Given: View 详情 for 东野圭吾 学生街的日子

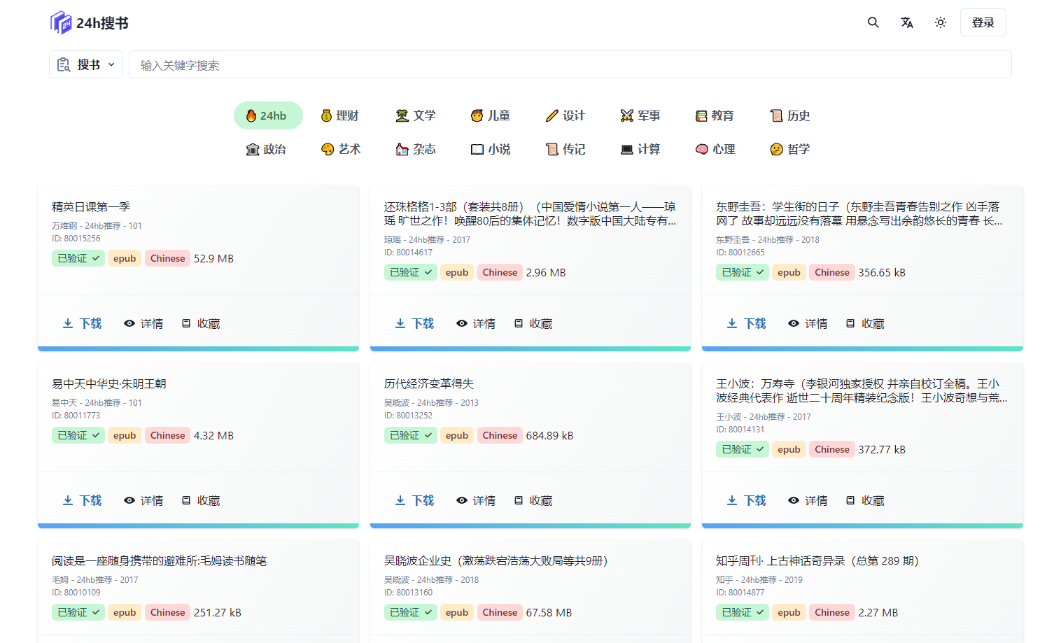Looking at the screenshot, I should (808, 323).
